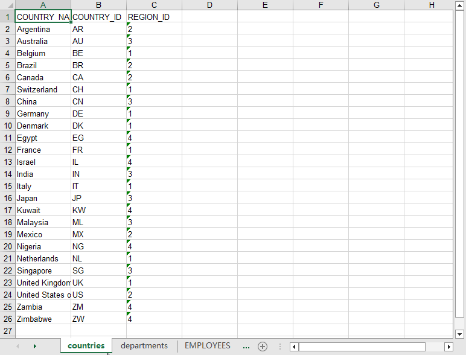Click the error indicator in cell C2
Image resolution: width=466 pixels, height=355 pixels.
pyautogui.click(x=129, y=25)
